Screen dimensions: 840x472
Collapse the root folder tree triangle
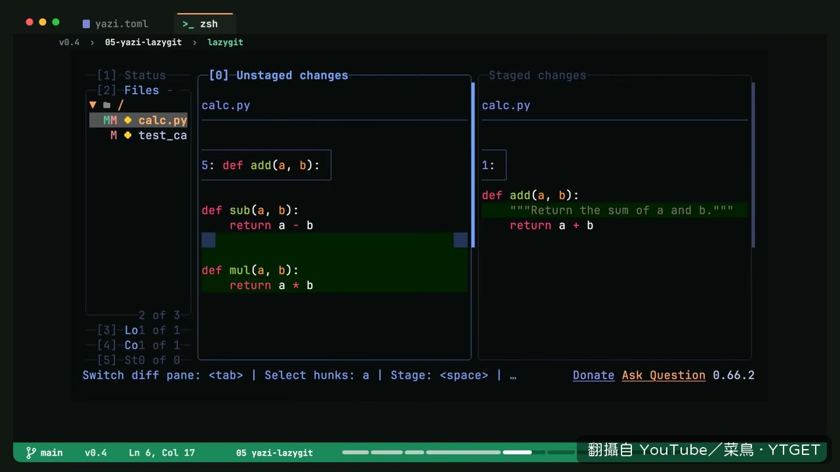pos(93,105)
